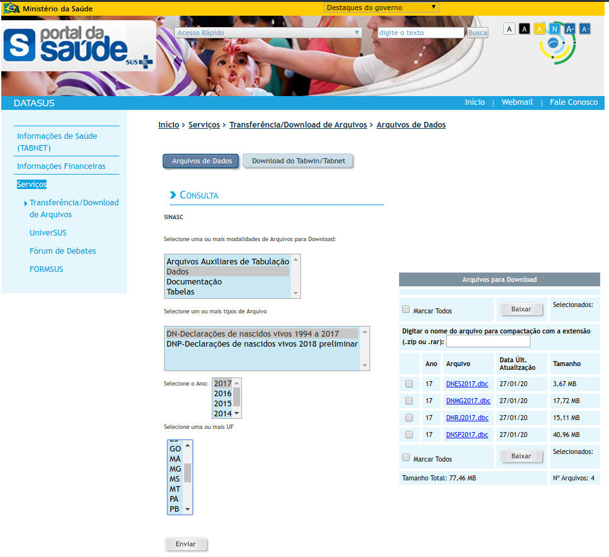The image size is (609, 557).
Task: Click up arrow of modalidades list
Action: point(296,259)
